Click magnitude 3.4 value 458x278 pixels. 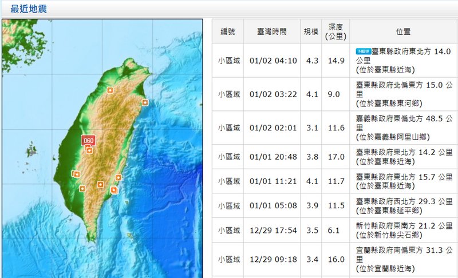(x=312, y=259)
